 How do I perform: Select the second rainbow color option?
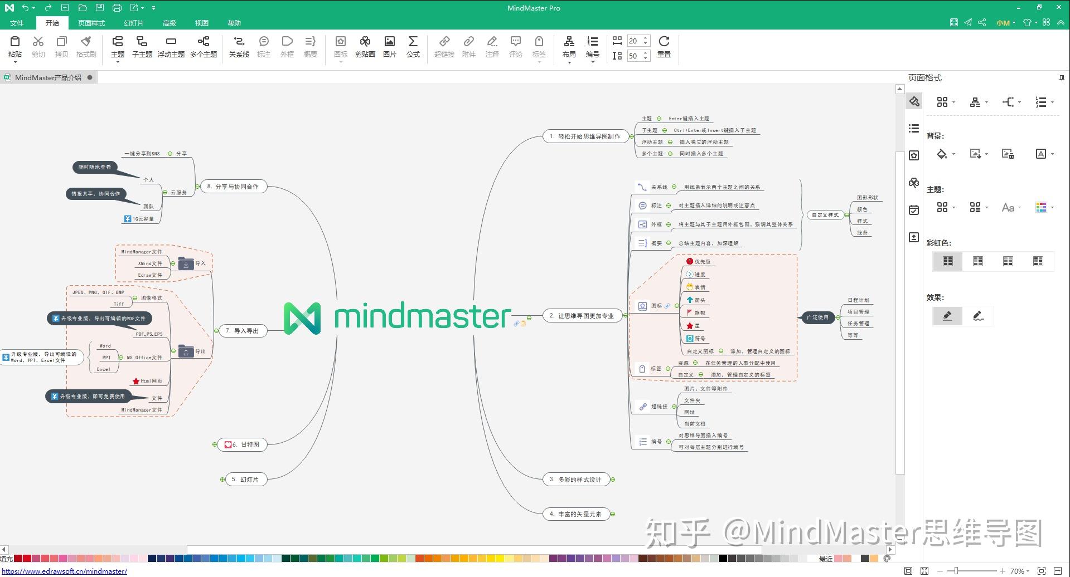pos(978,261)
